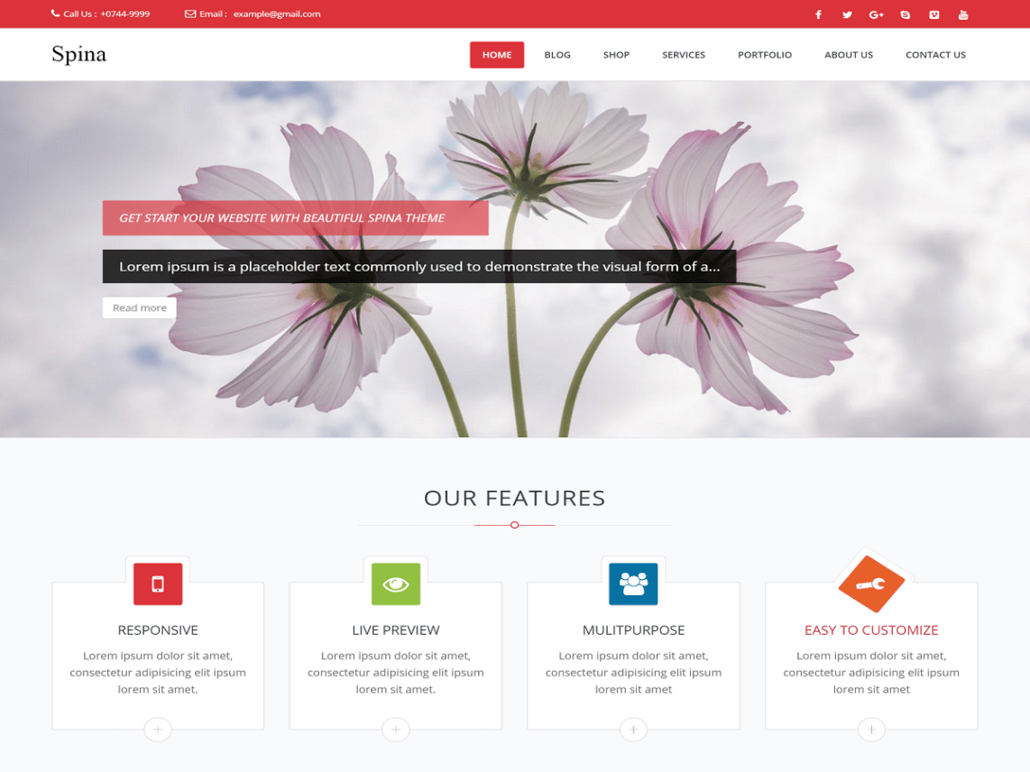The image size is (1030, 772).
Task: Expand the Responsive feature card plus button
Action: (158, 730)
